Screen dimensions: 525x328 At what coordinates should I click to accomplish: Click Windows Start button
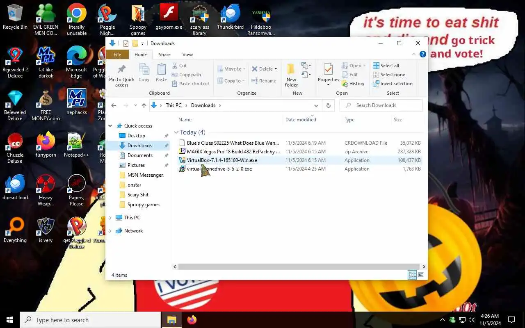coord(10,320)
